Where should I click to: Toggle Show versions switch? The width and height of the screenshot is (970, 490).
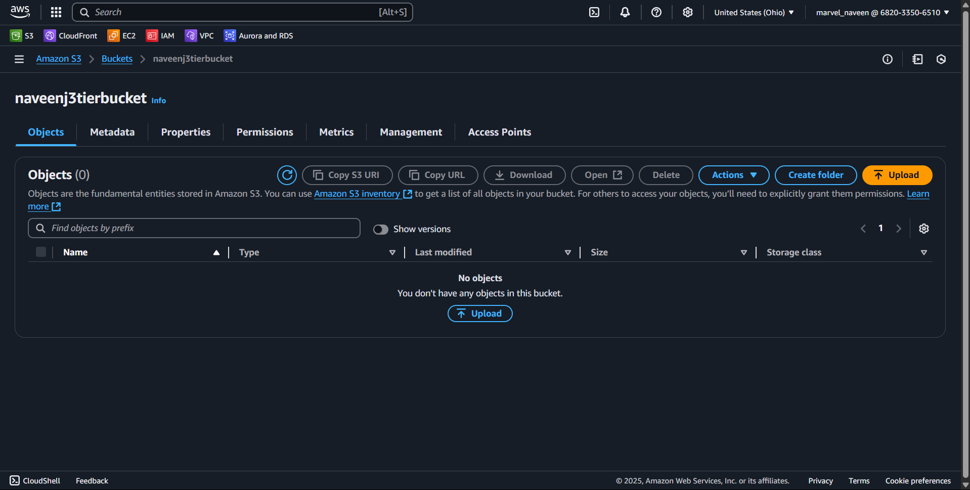pyautogui.click(x=381, y=230)
